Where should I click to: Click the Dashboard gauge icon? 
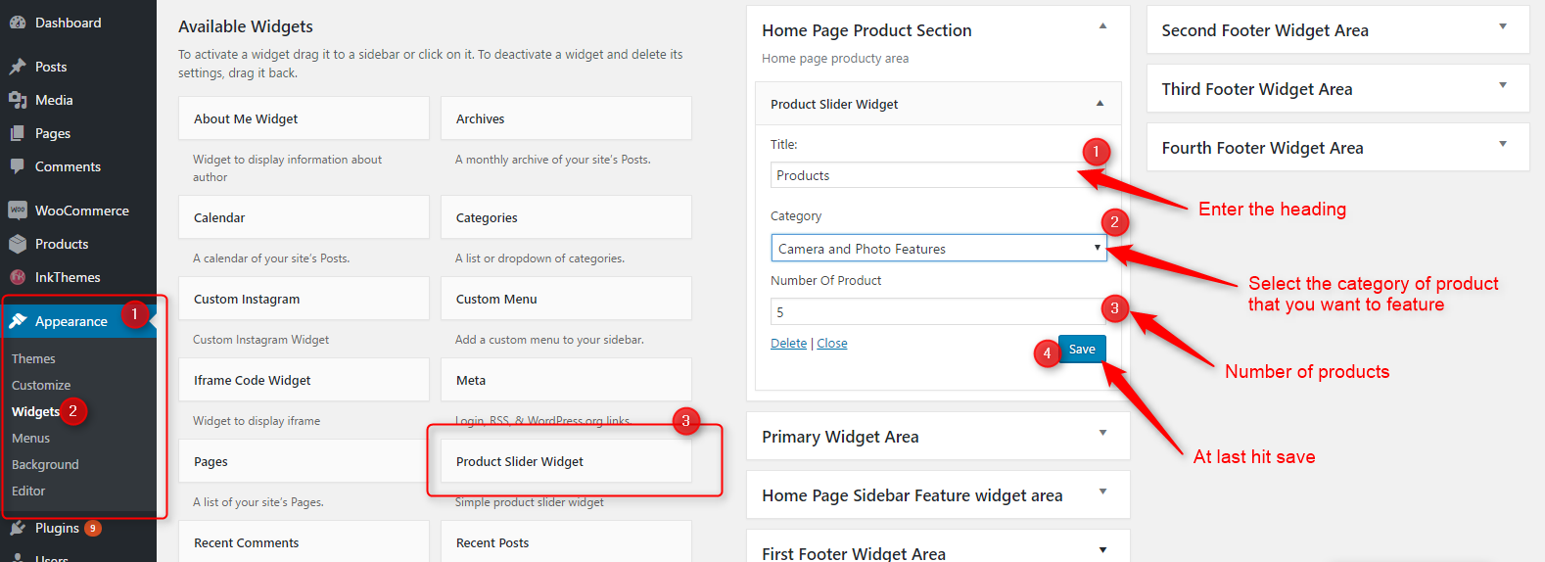coord(17,23)
